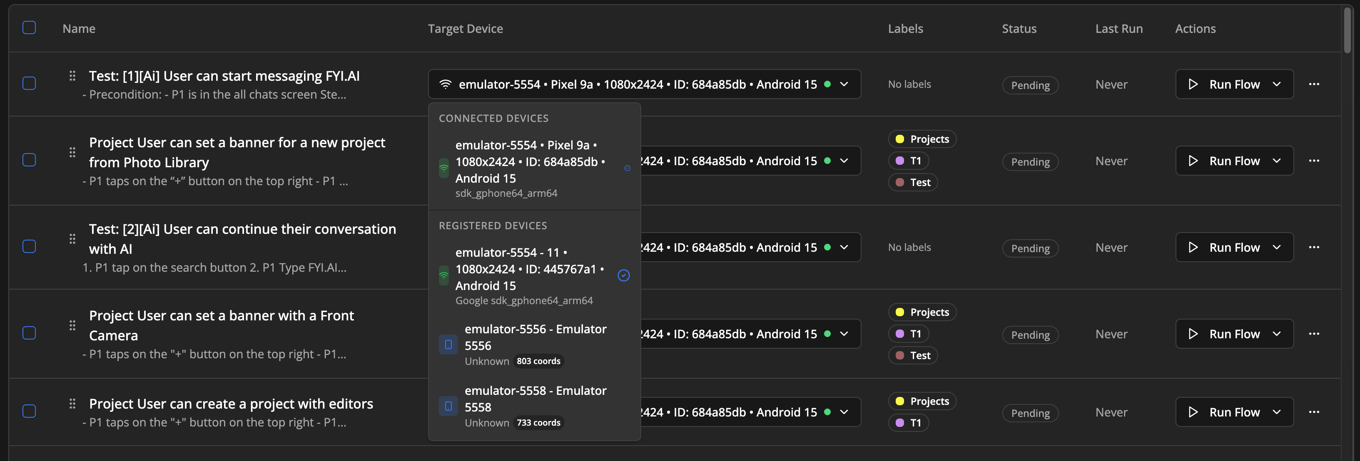Open test 'Project User can create a project with editors'
Viewport: 1360px width, 461px height.
pos(231,404)
